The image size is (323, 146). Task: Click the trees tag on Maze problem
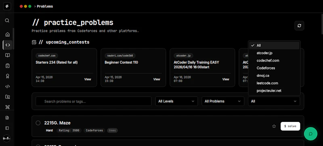point(112,130)
